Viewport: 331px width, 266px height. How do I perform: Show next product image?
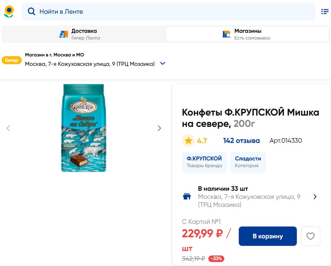tap(159, 128)
